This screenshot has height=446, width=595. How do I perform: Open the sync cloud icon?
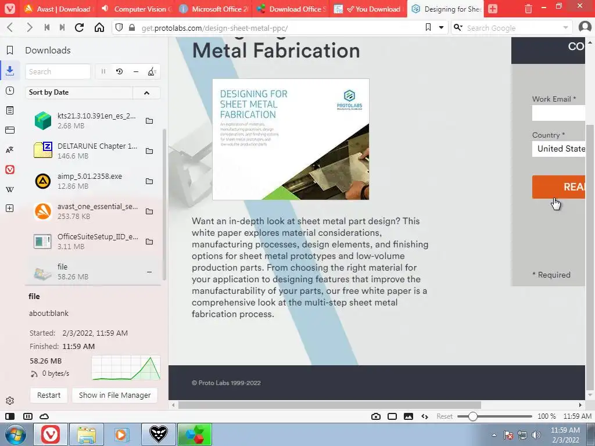click(x=44, y=416)
